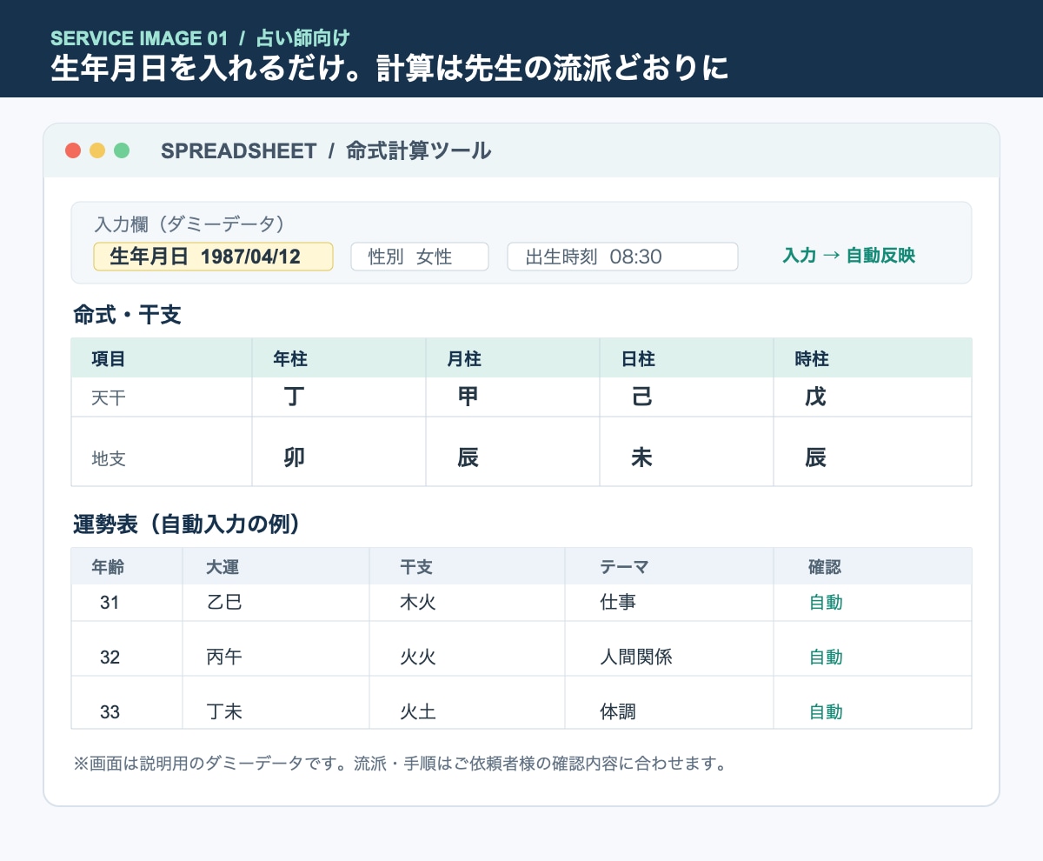The height and width of the screenshot is (861, 1043).
Task: Click the 天干 row label
Action: click(x=109, y=398)
